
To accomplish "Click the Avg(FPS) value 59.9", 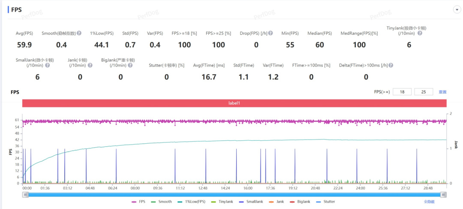I will (24, 45).
